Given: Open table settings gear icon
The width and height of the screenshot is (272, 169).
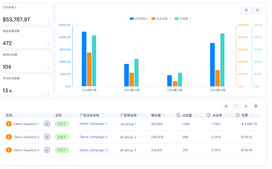Looking at the screenshot, I should (256, 106).
